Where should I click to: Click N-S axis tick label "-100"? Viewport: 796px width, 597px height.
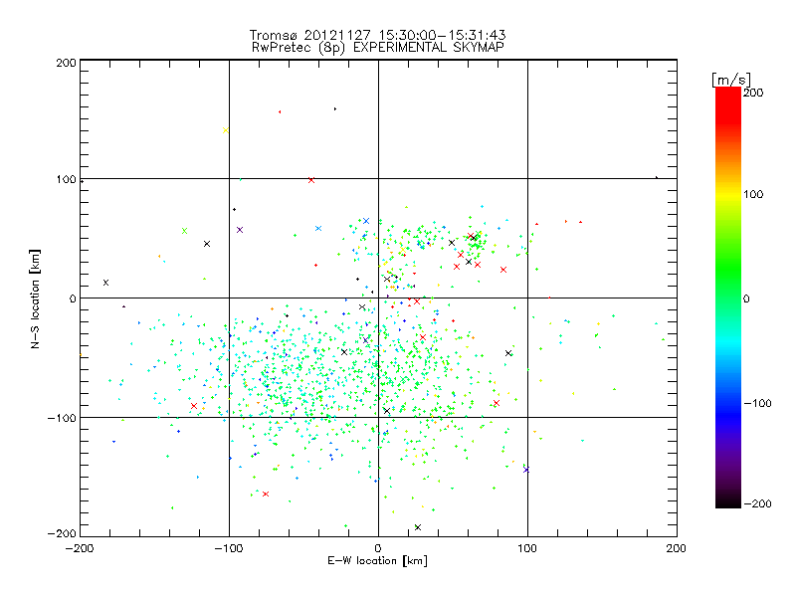[x=62, y=418]
